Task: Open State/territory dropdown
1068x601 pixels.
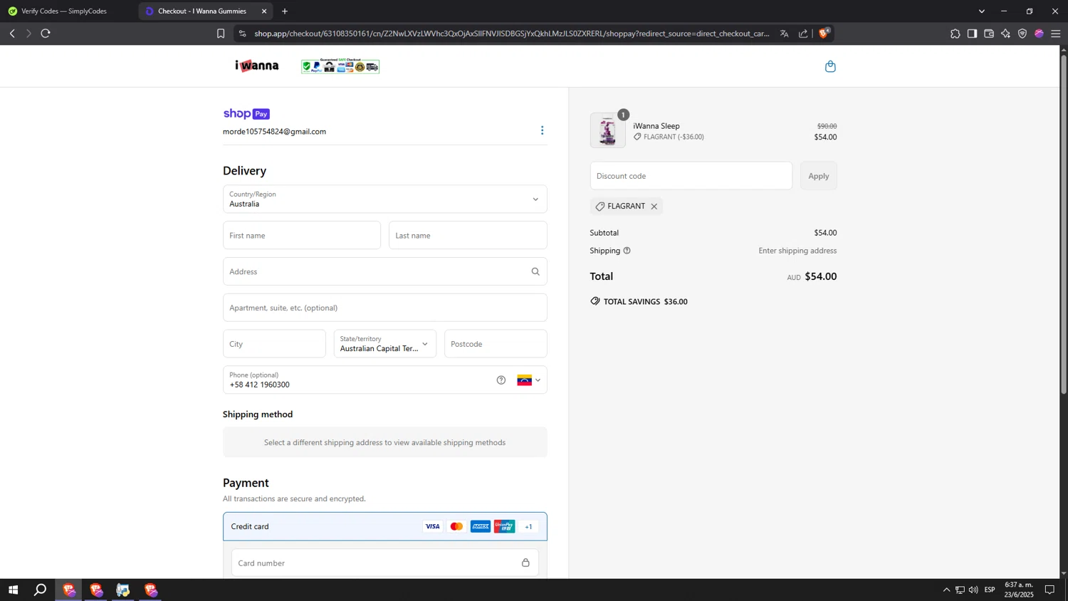Action: coord(384,344)
